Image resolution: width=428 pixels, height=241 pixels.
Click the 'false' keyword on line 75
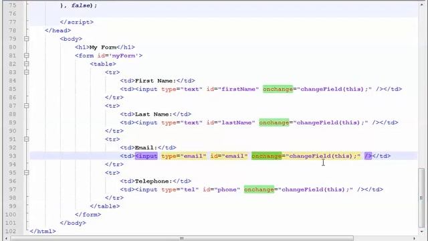pos(80,5)
